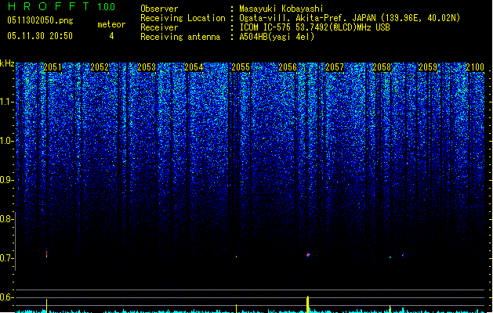This screenshot has height=313, width=493.
Task: Select receiver text ICOM IC-575 53.7492 MHz USB
Action: pos(315,27)
